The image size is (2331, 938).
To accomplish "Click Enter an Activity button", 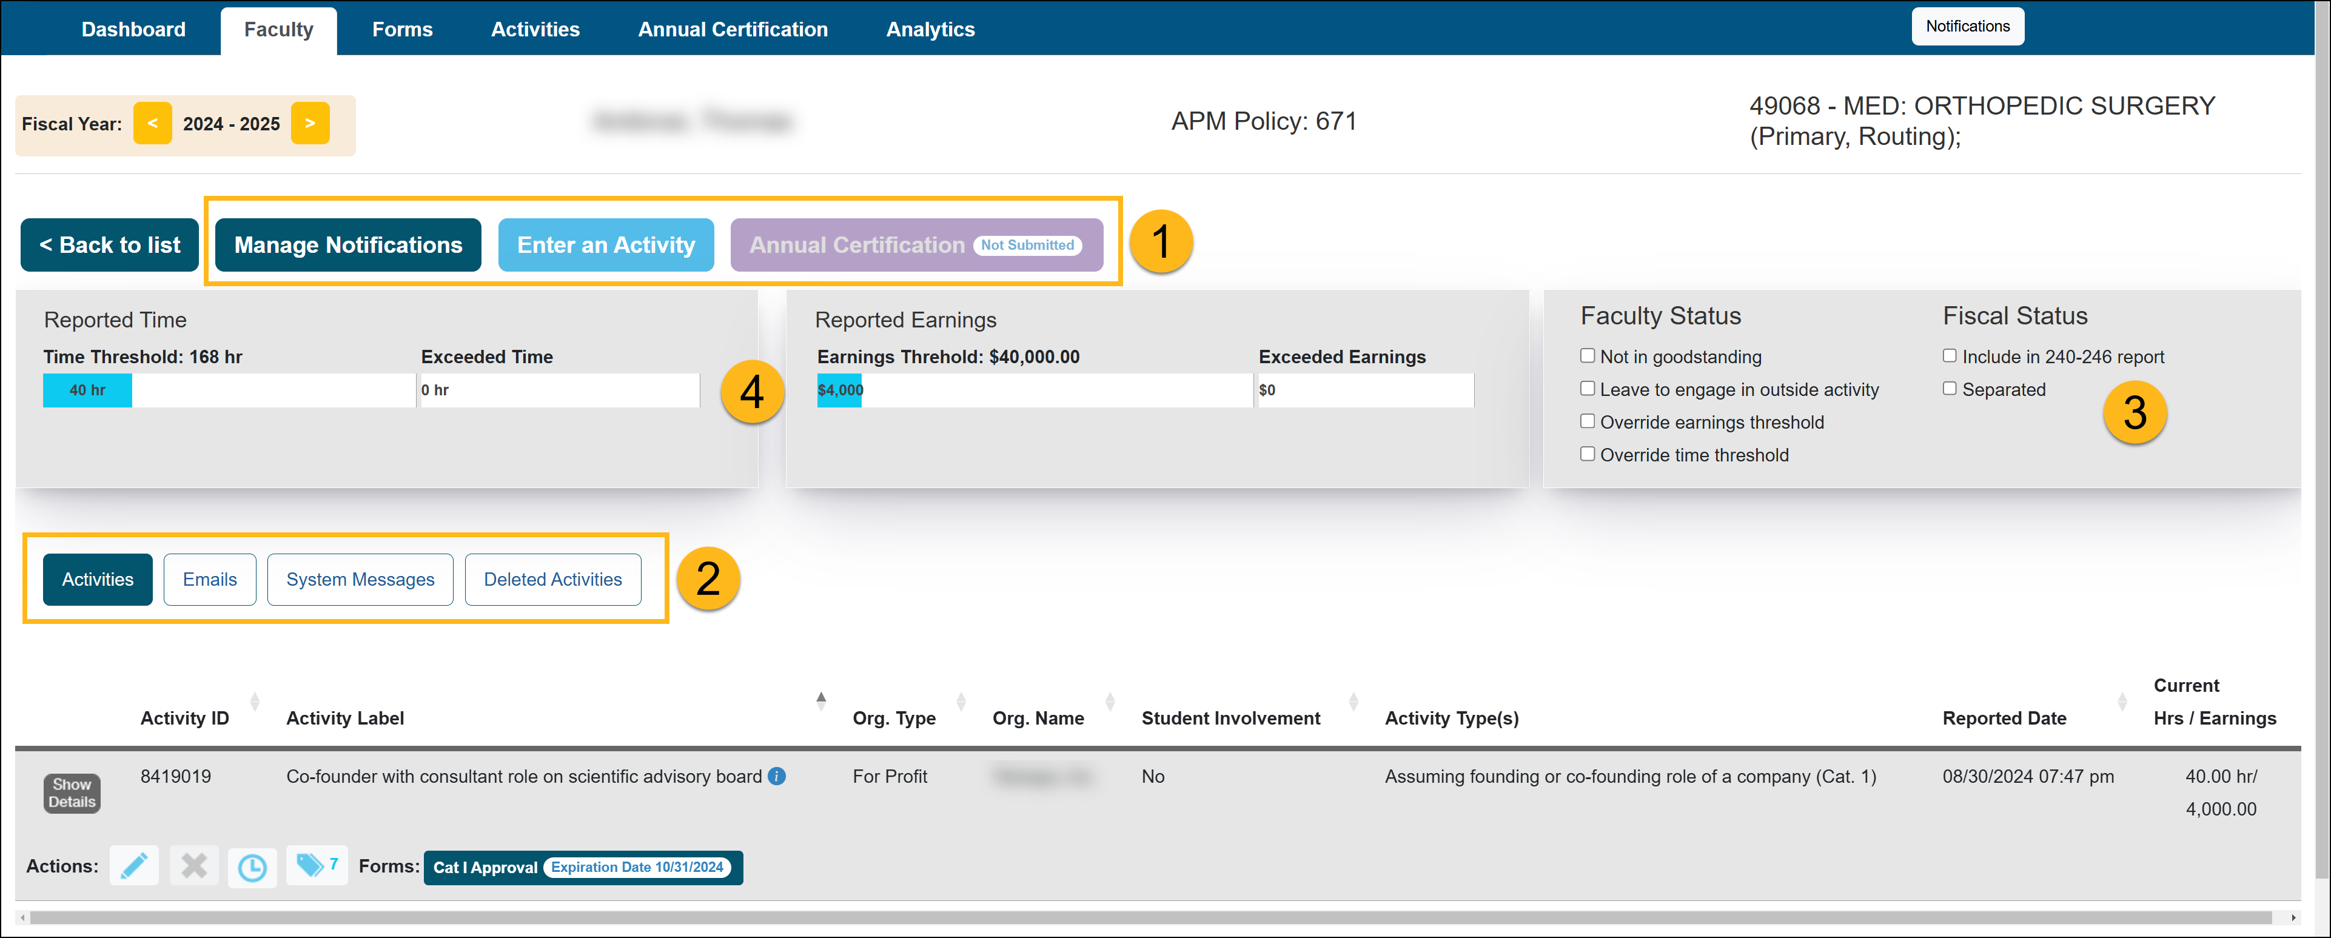I will 605,244.
